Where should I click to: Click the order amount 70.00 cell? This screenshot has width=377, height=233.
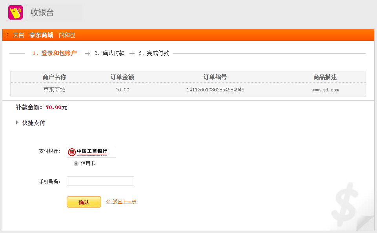coord(122,90)
